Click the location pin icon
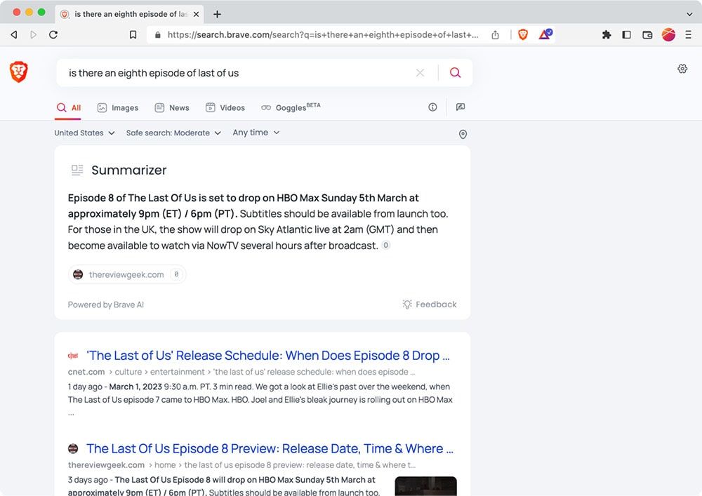The image size is (702, 496). click(x=463, y=134)
